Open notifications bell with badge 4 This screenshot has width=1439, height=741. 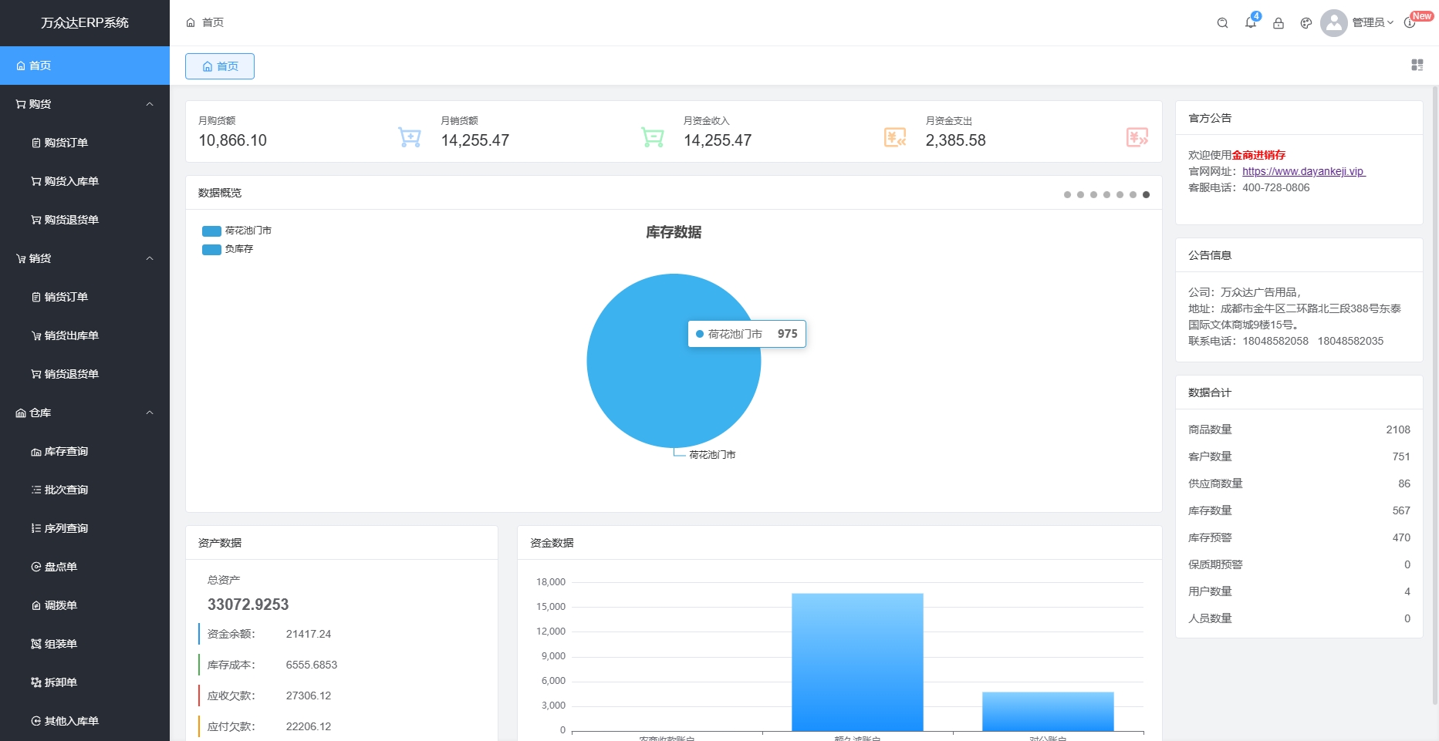pos(1250,23)
